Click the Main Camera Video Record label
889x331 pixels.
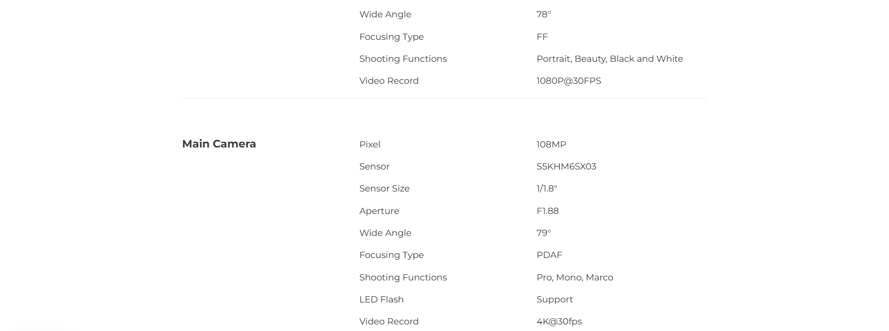coord(389,321)
